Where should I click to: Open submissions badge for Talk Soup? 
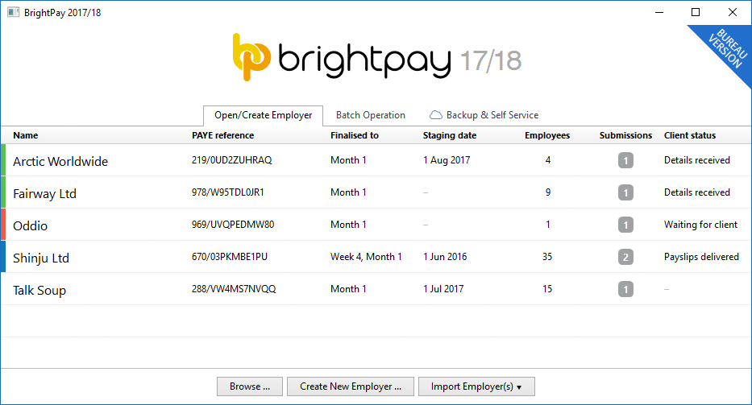pyautogui.click(x=625, y=289)
